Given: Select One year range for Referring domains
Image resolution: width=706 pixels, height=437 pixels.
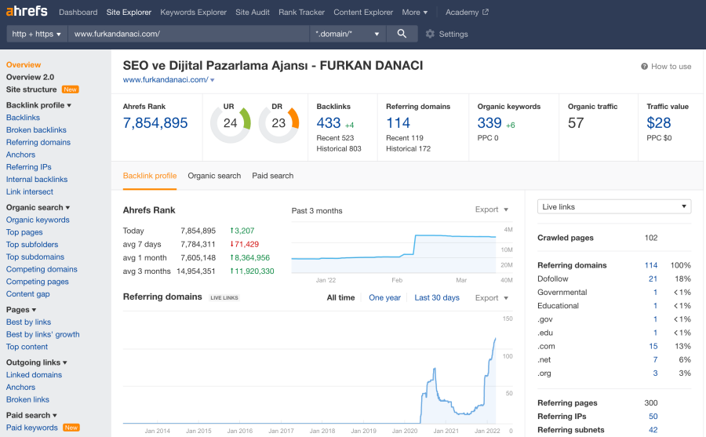Looking at the screenshot, I should tap(384, 298).
